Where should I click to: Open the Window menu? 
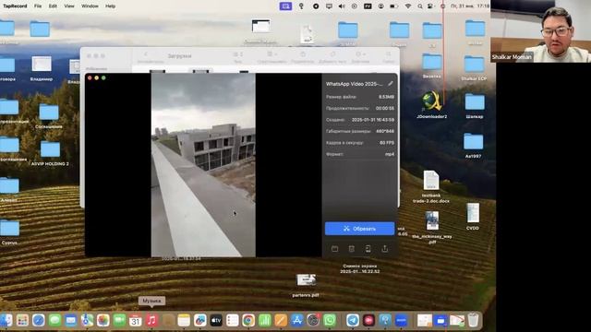point(90,6)
